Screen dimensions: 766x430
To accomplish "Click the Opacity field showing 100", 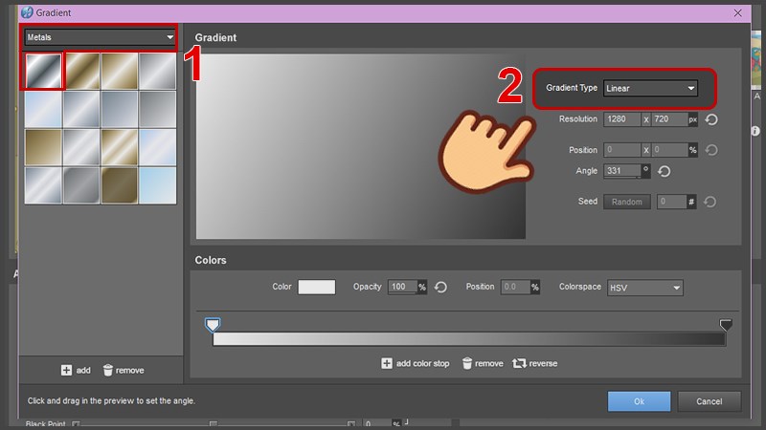I will point(402,287).
